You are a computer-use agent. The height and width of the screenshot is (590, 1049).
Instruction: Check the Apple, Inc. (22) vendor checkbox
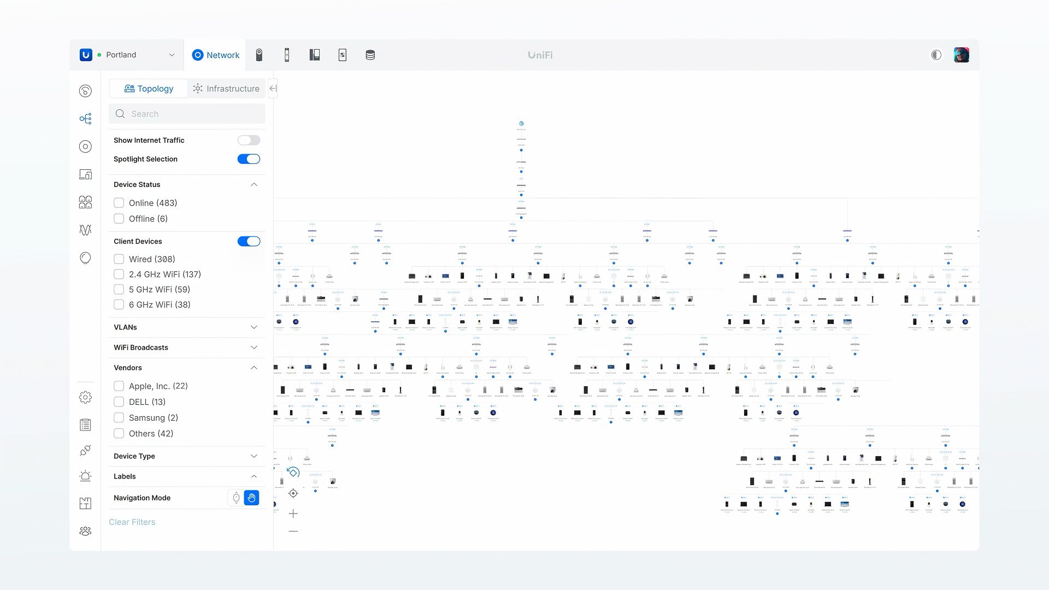click(119, 386)
